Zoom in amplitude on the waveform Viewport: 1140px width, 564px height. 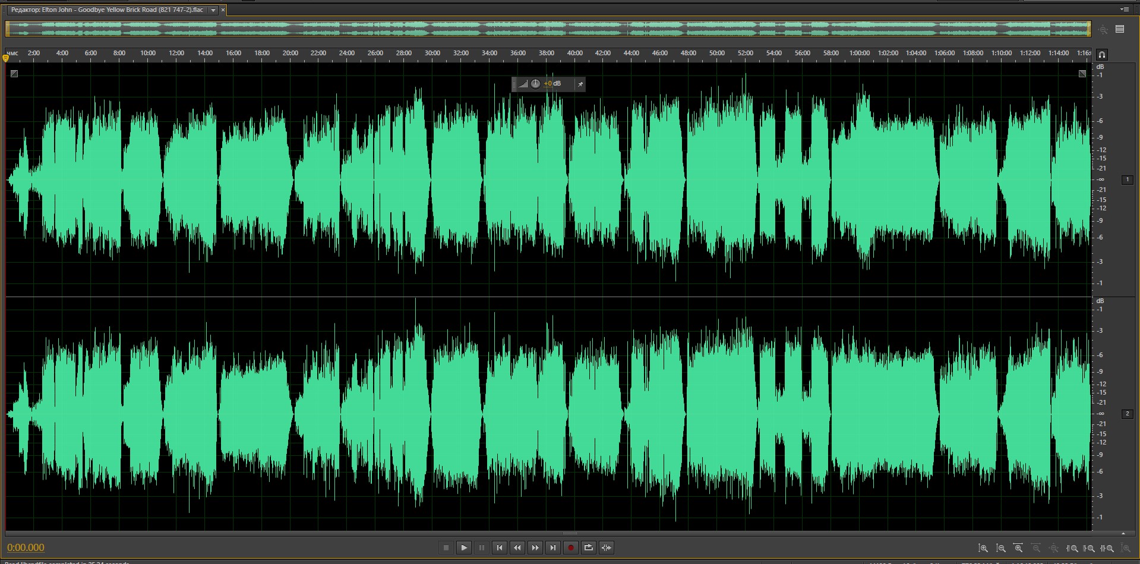tap(983, 548)
